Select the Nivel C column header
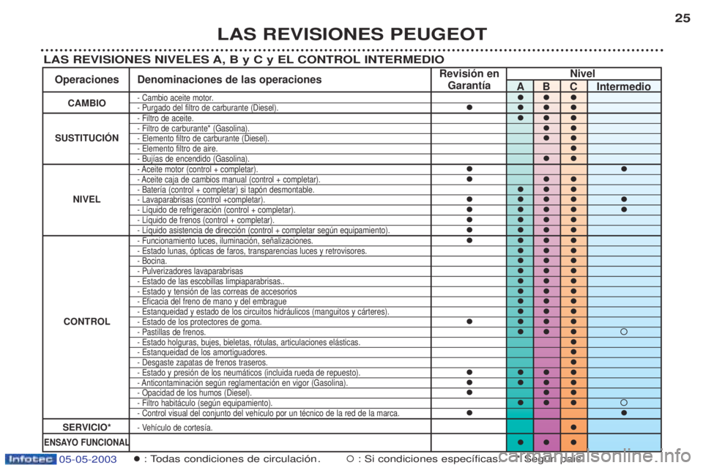The width and height of the screenshot is (703, 468). [x=573, y=86]
